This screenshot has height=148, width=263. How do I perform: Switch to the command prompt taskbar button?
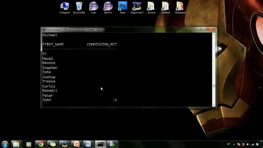(100, 144)
